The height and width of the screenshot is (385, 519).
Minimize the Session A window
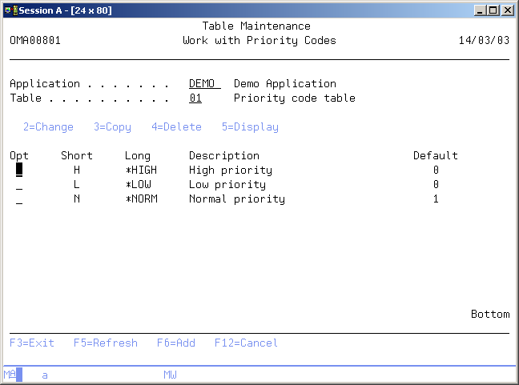pos(478,10)
